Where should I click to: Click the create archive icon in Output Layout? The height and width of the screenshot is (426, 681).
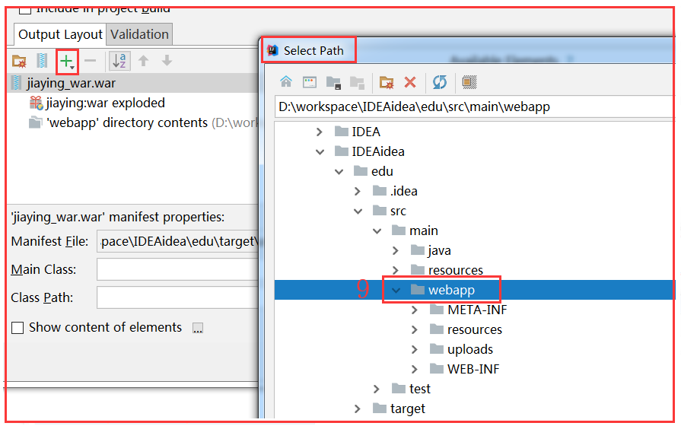coord(42,61)
